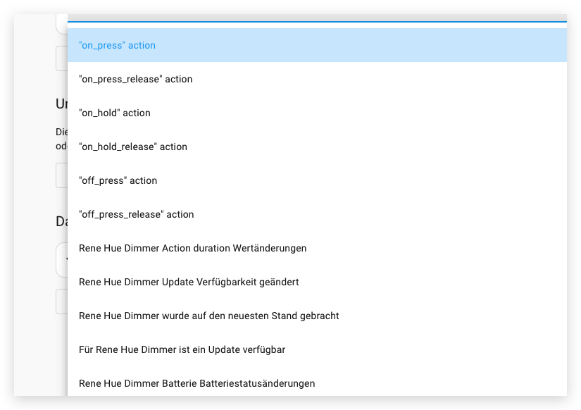Select the "on_press" action option
Image resolution: width=581 pixels, height=410 pixels.
[x=317, y=45]
